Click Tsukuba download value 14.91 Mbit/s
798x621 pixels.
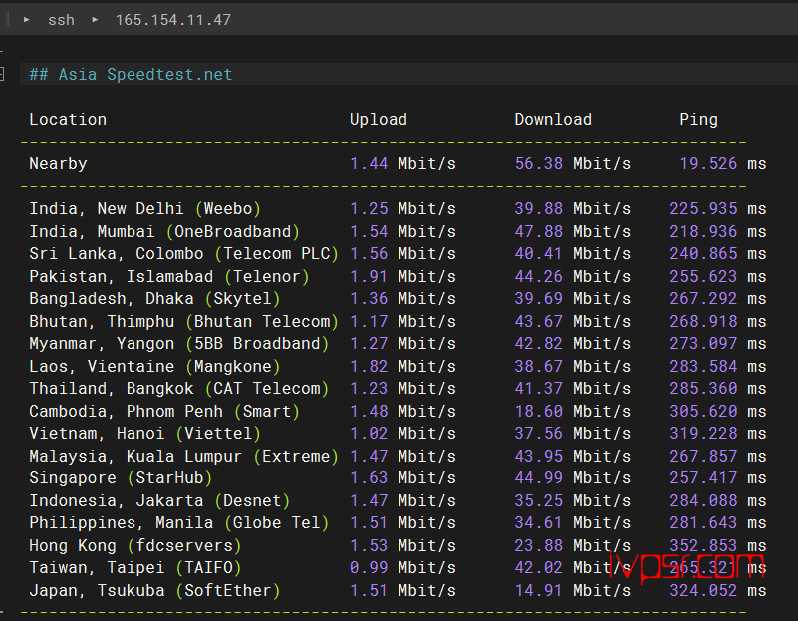[573, 590]
